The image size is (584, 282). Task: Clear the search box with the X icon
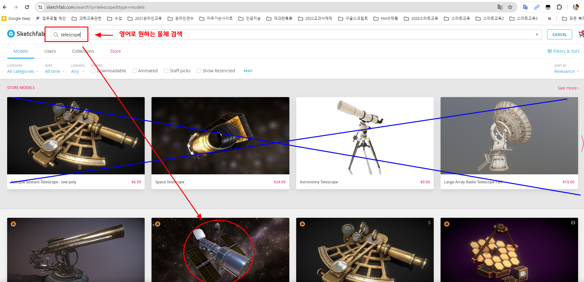coord(537,34)
